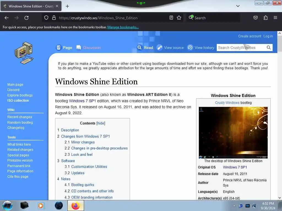The height and width of the screenshot is (211, 282).
Task: Open Explore bootlegs link
Action: pos(20,95)
